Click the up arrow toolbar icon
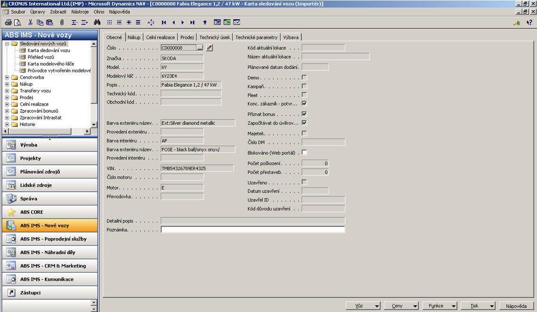 (205, 23)
